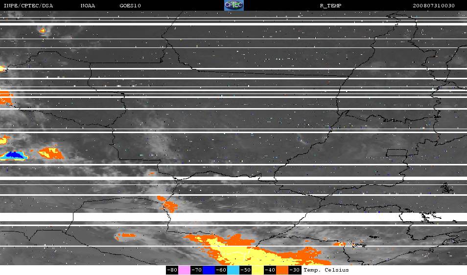Click the large yellow cloud area at bottom
467x275 pixels.
tap(244, 253)
